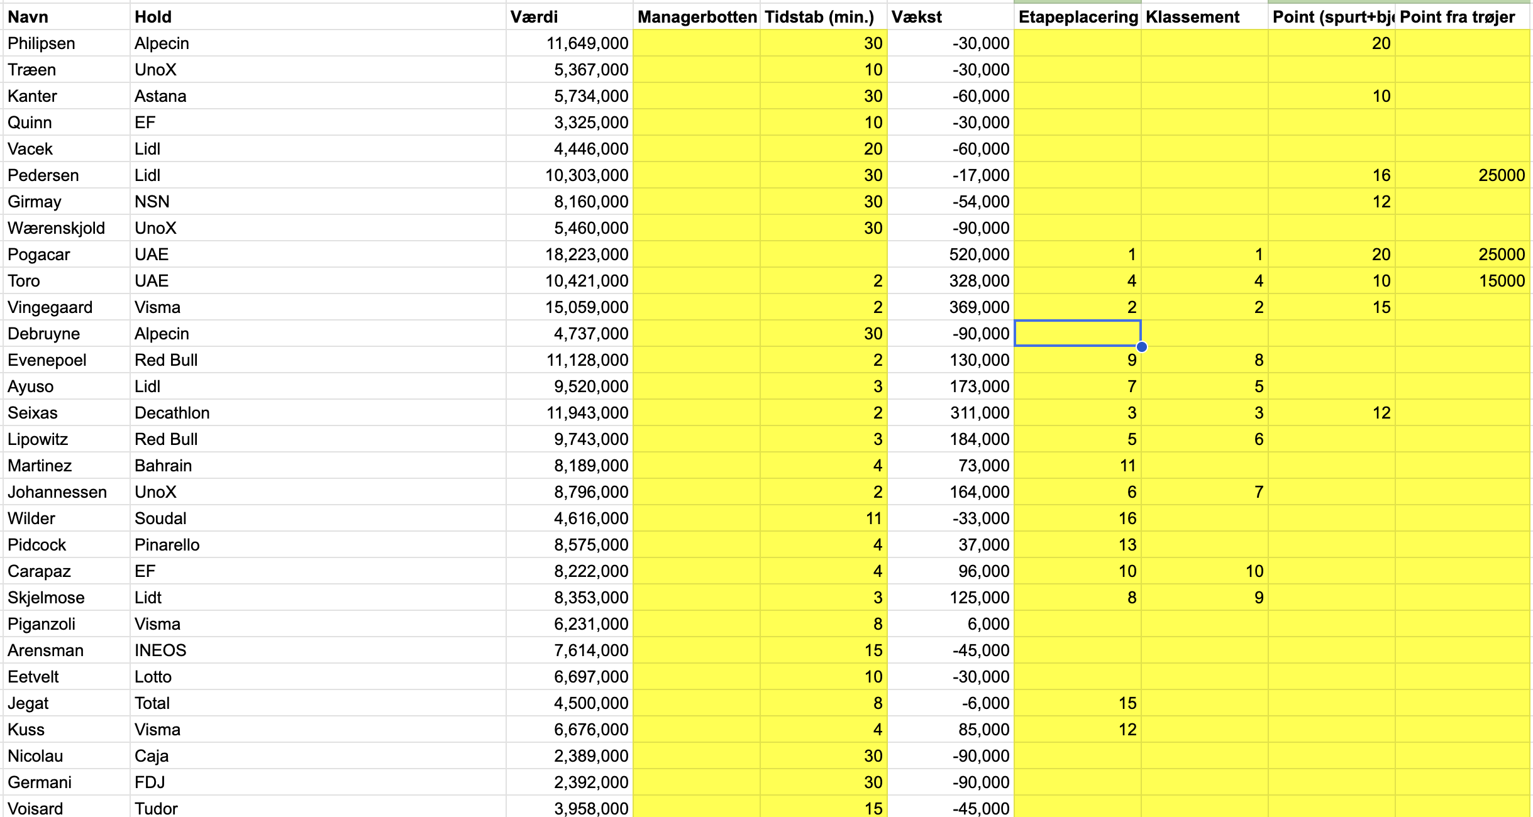Select stage placing 15 in Jegat row

(1078, 703)
